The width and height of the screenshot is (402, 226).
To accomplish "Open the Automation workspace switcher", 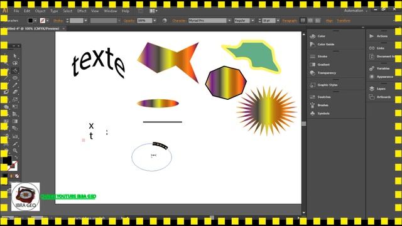I will point(356,11).
